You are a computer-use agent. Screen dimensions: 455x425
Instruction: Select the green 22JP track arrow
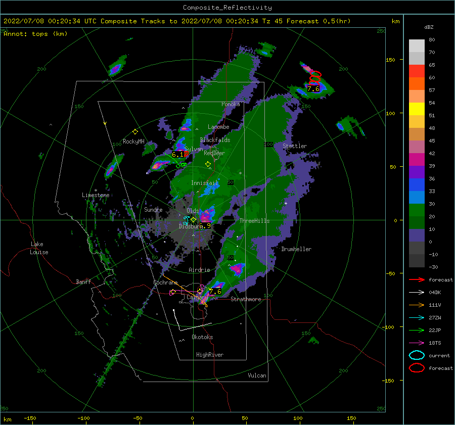pos(417,330)
